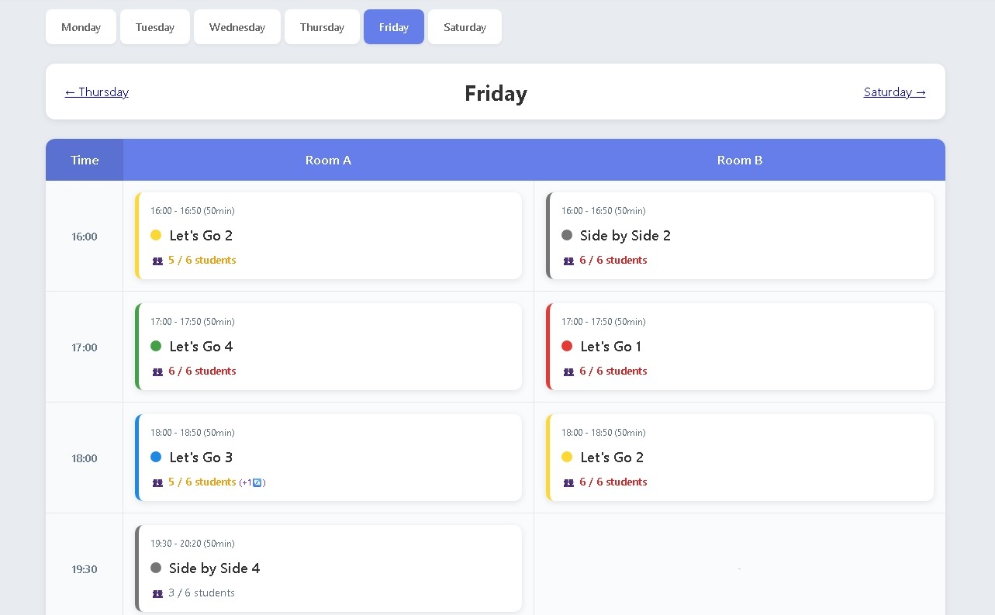
Task: Follow the Saturday → navigation link
Action: coord(894,92)
